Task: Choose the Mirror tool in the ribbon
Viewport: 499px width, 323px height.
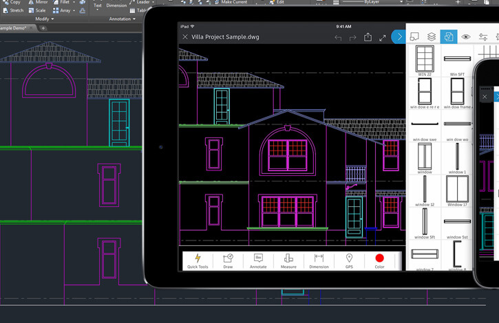Action: pyautogui.click(x=38, y=2)
